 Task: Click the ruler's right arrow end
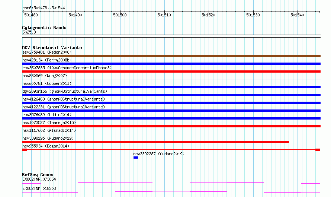(319, 12)
